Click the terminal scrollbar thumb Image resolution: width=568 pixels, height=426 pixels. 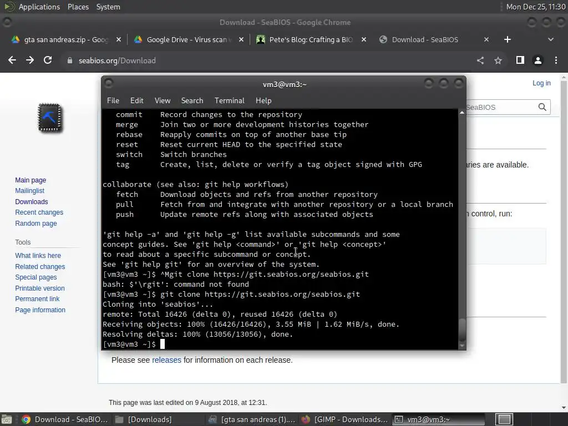pos(462,329)
